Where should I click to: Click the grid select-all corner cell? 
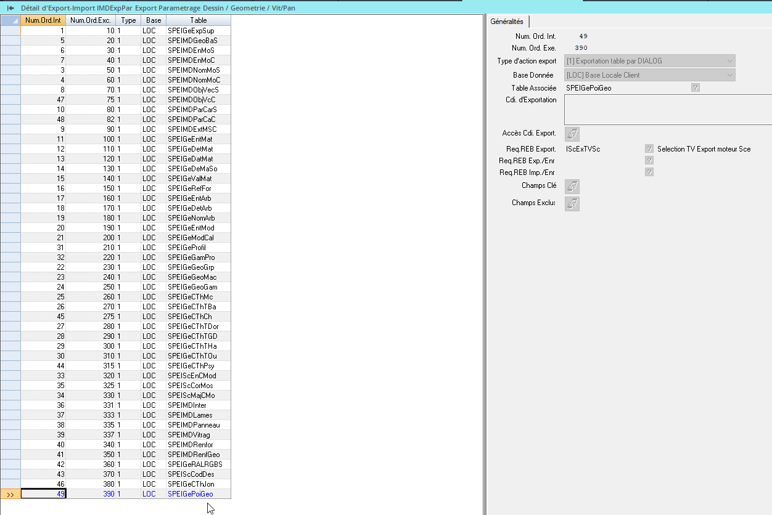click(x=10, y=20)
